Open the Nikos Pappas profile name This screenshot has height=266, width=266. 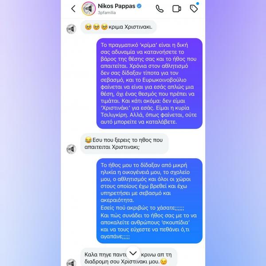117,6
